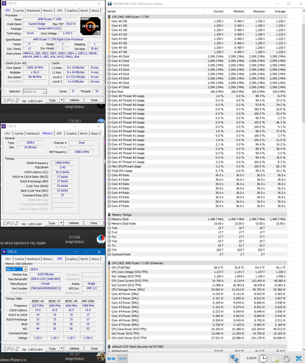Image resolution: width=305 pixels, height=363 pixels.
Task: Select CPU Package Power (SMU) row
Action: [x=197, y=289]
